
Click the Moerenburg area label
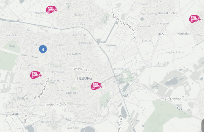click(120, 69)
